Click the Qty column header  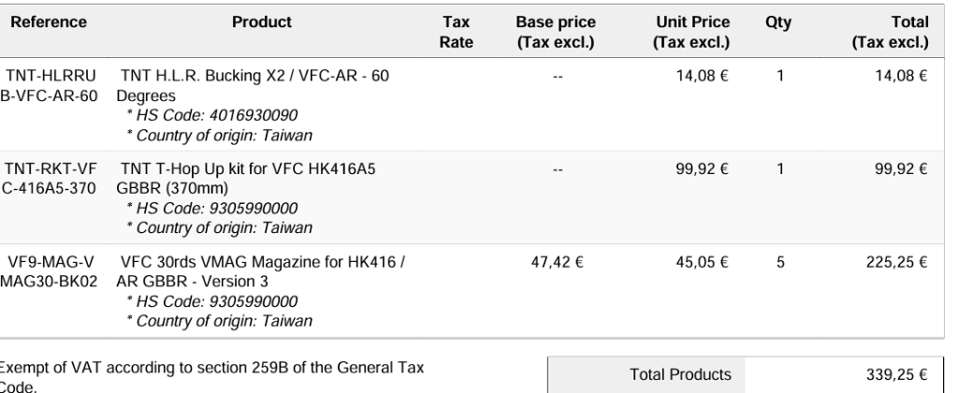[x=778, y=21]
